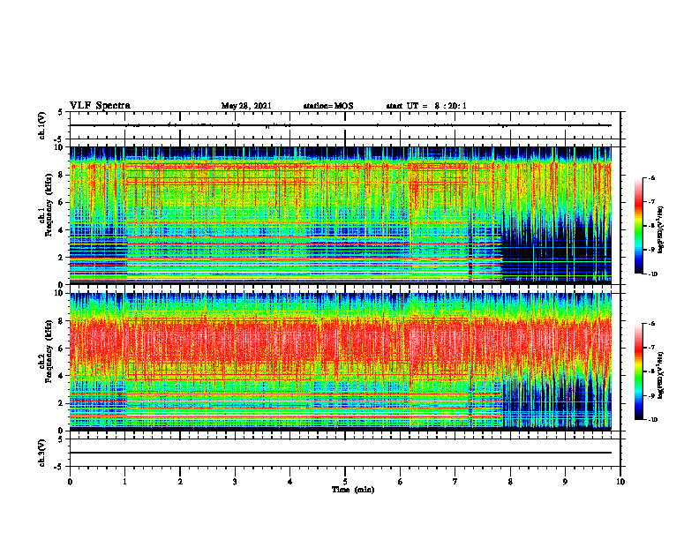Click the "10" tick on the time axis
The height and width of the screenshot is (540, 699).
coord(620,482)
